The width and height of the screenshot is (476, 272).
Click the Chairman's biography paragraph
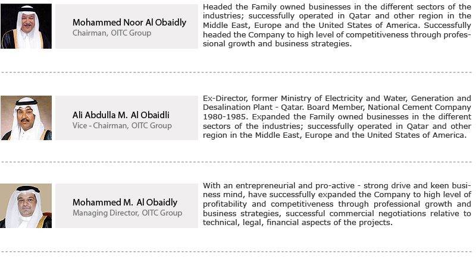pyautogui.click(x=337, y=26)
